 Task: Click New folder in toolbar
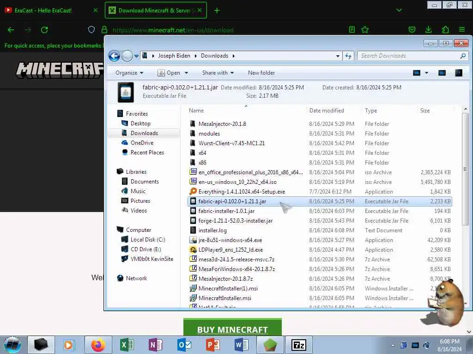pos(261,73)
